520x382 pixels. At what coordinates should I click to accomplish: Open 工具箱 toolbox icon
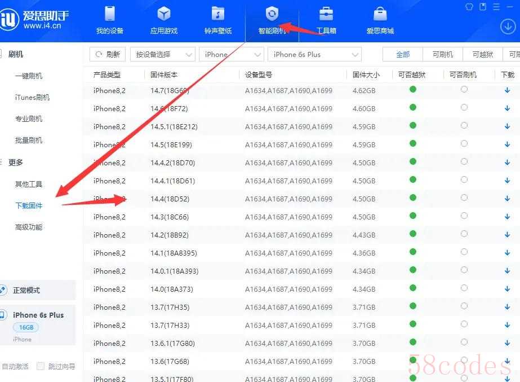click(326, 14)
